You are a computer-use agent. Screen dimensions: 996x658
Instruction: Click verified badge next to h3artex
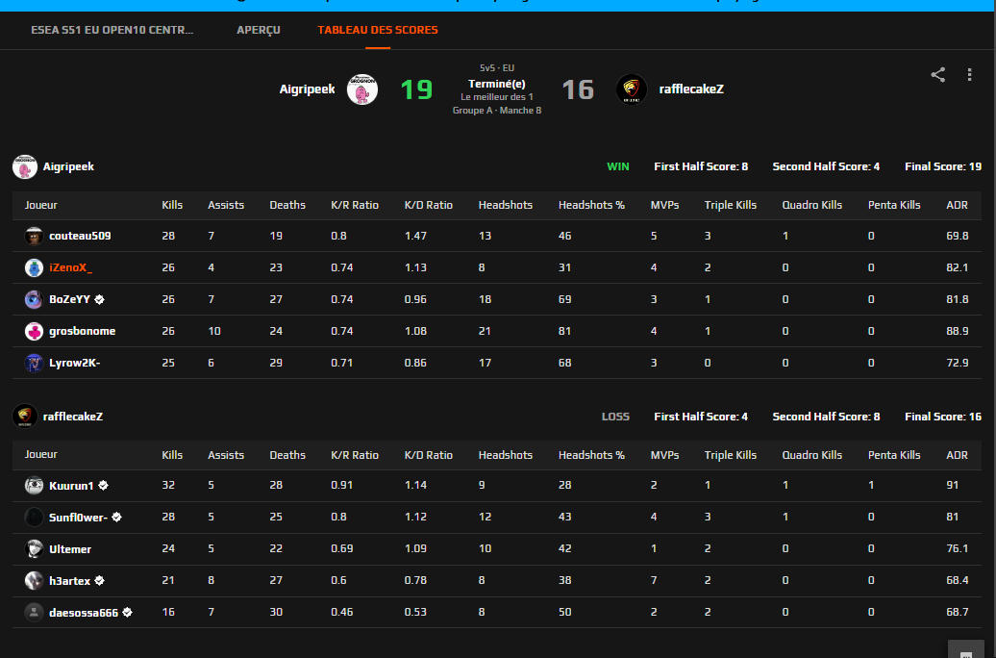[100, 580]
